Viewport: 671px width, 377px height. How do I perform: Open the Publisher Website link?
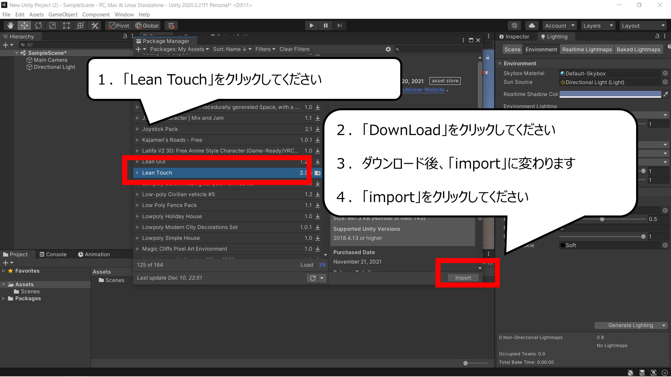tap(423, 90)
